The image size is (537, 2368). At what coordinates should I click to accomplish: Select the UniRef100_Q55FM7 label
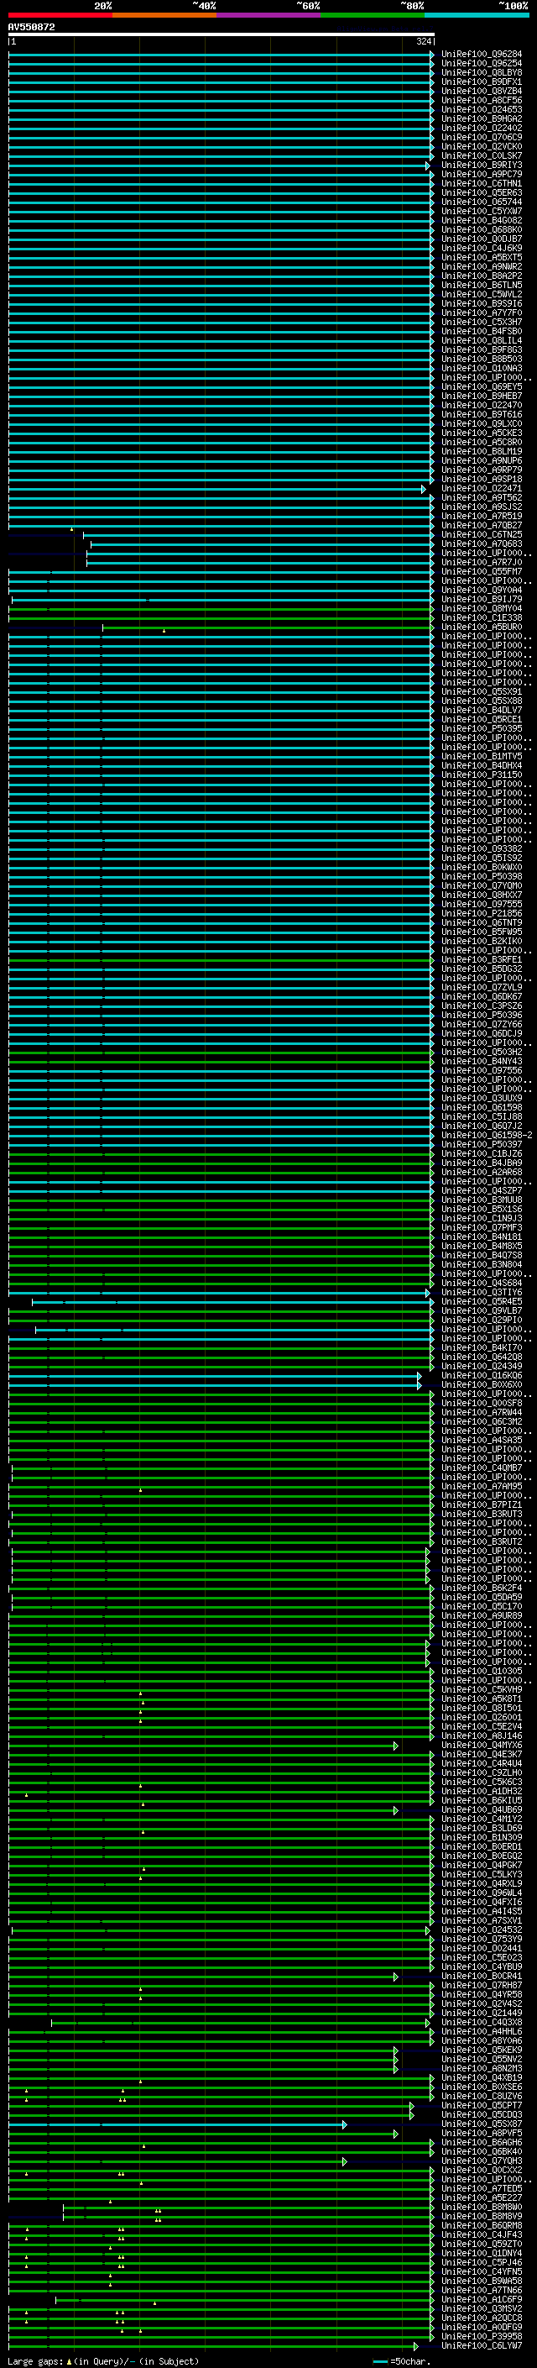[x=482, y=572]
